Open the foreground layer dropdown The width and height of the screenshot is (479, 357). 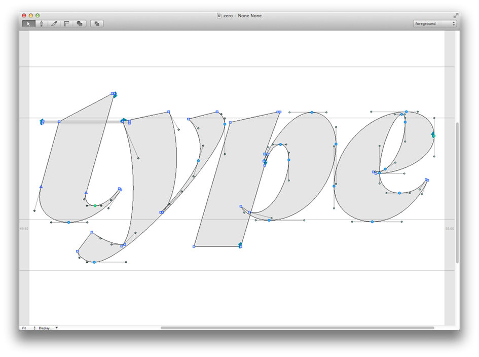pos(435,23)
